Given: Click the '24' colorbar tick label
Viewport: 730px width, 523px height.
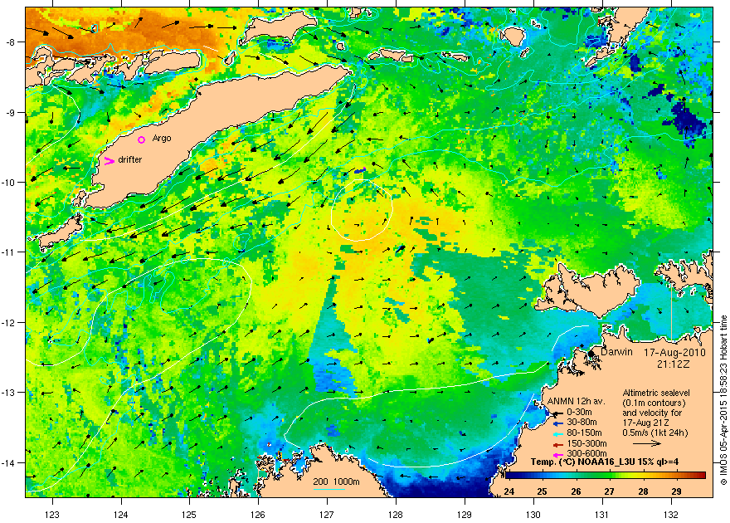Looking at the screenshot, I should click(509, 491).
